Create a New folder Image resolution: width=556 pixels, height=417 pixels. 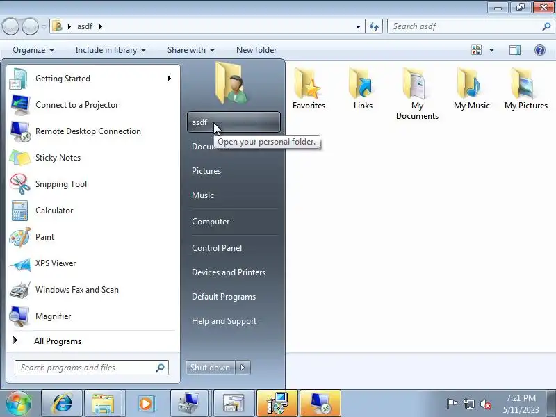point(256,50)
